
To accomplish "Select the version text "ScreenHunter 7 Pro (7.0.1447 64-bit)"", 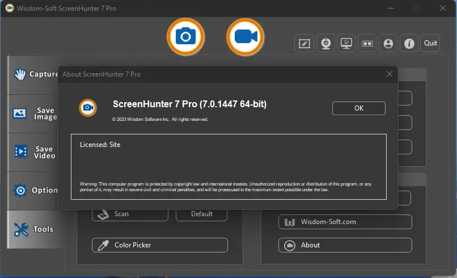I will pos(190,104).
